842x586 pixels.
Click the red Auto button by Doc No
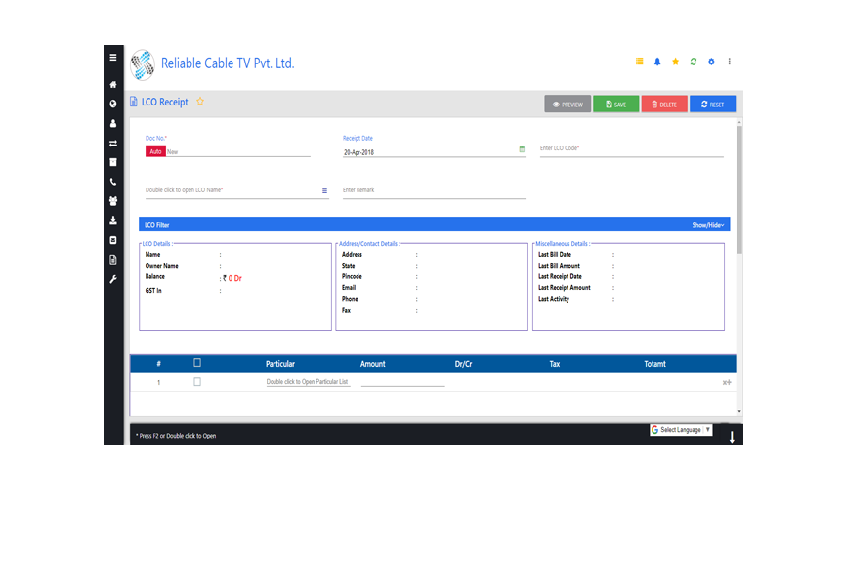click(x=155, y=151)
